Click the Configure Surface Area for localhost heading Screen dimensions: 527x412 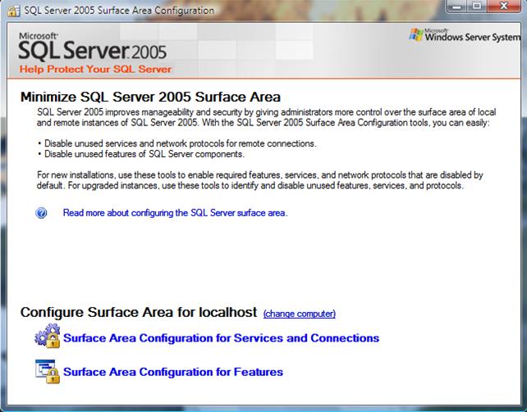pyautogui.click(x=138, y=313)
